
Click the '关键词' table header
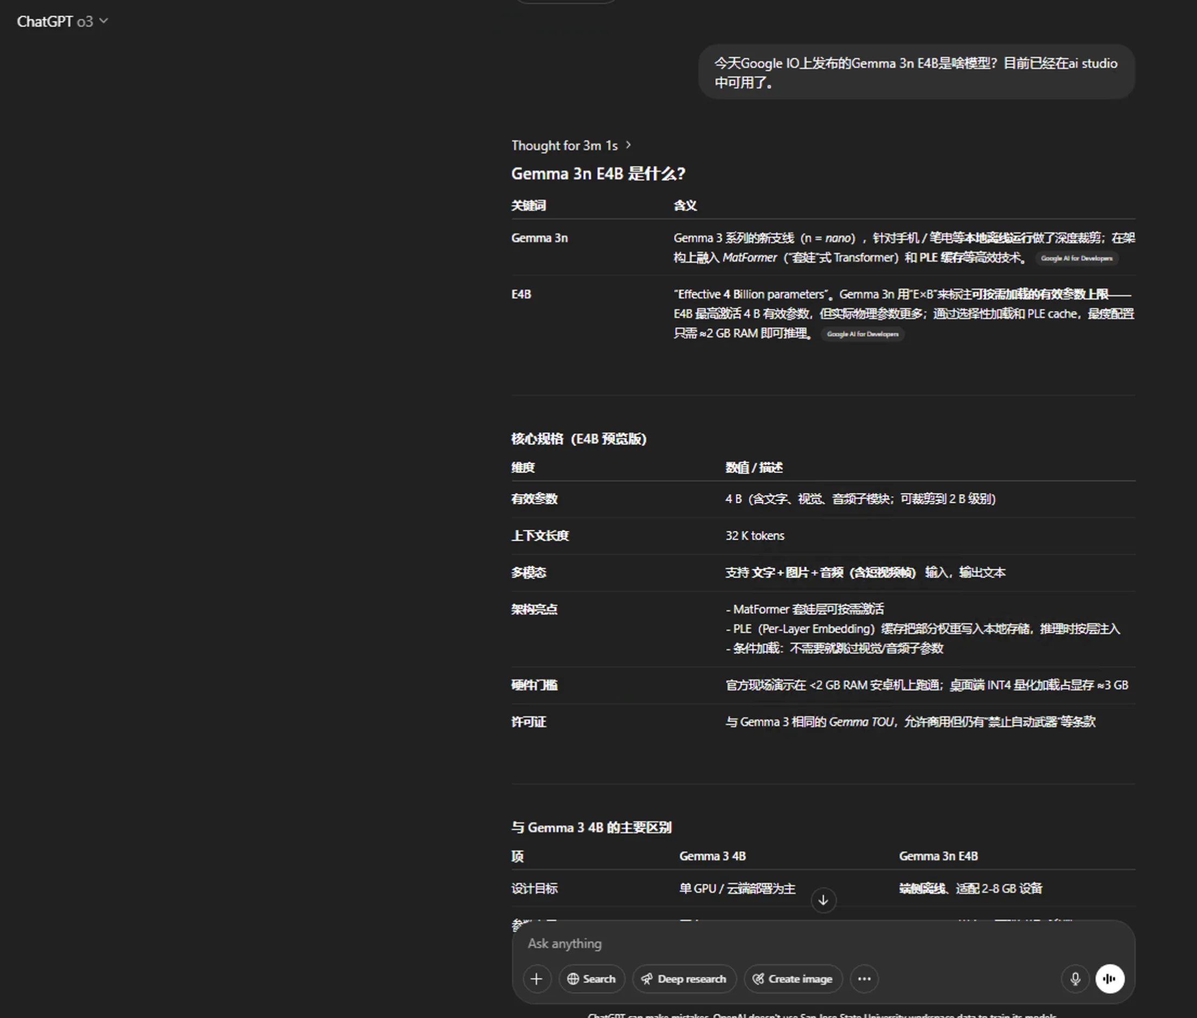(528, 205)
